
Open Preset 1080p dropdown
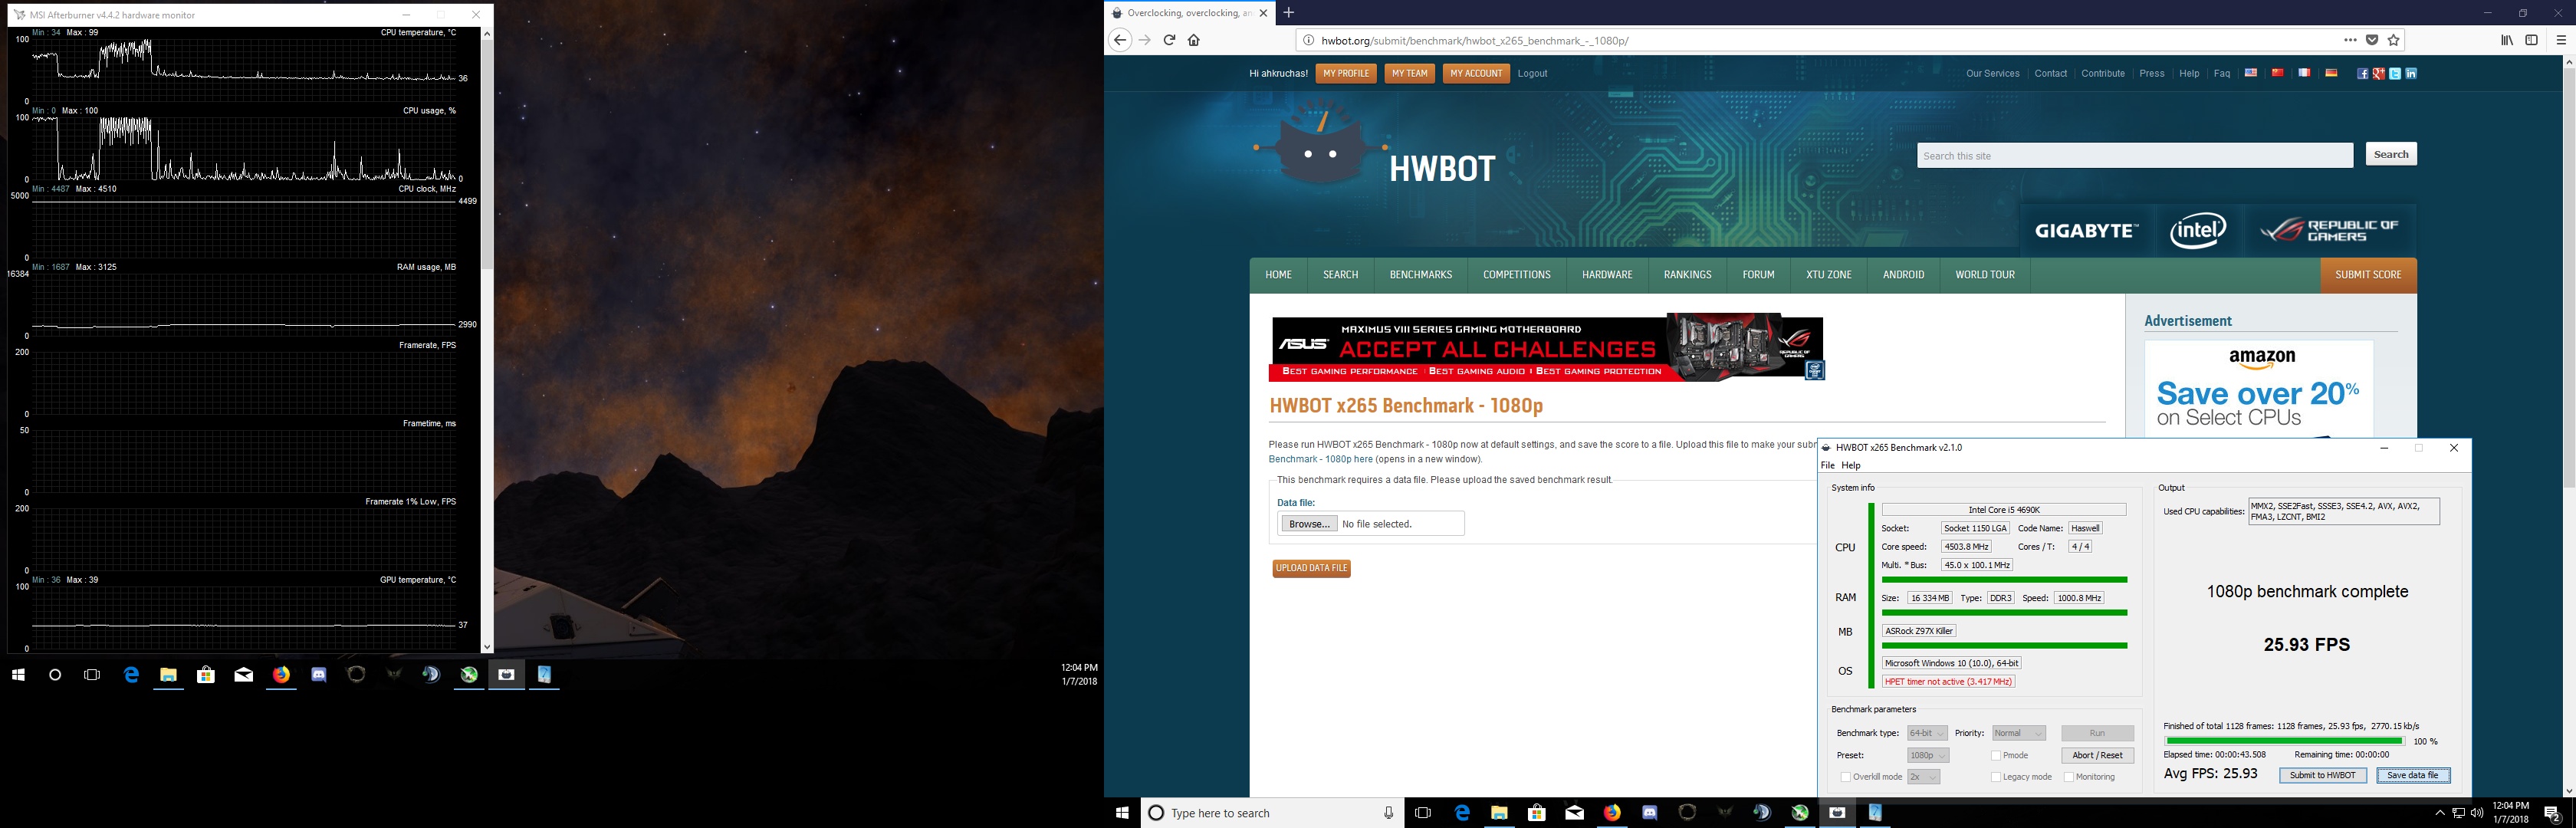click(1928, 755)
